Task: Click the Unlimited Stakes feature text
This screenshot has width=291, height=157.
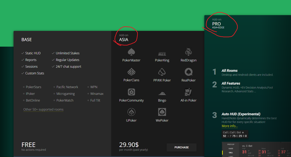Action: coord(67,53)
